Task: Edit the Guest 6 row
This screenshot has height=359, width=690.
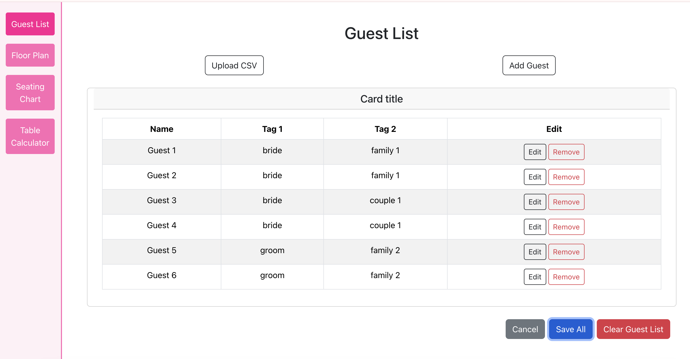Action: tap(535, 277)
